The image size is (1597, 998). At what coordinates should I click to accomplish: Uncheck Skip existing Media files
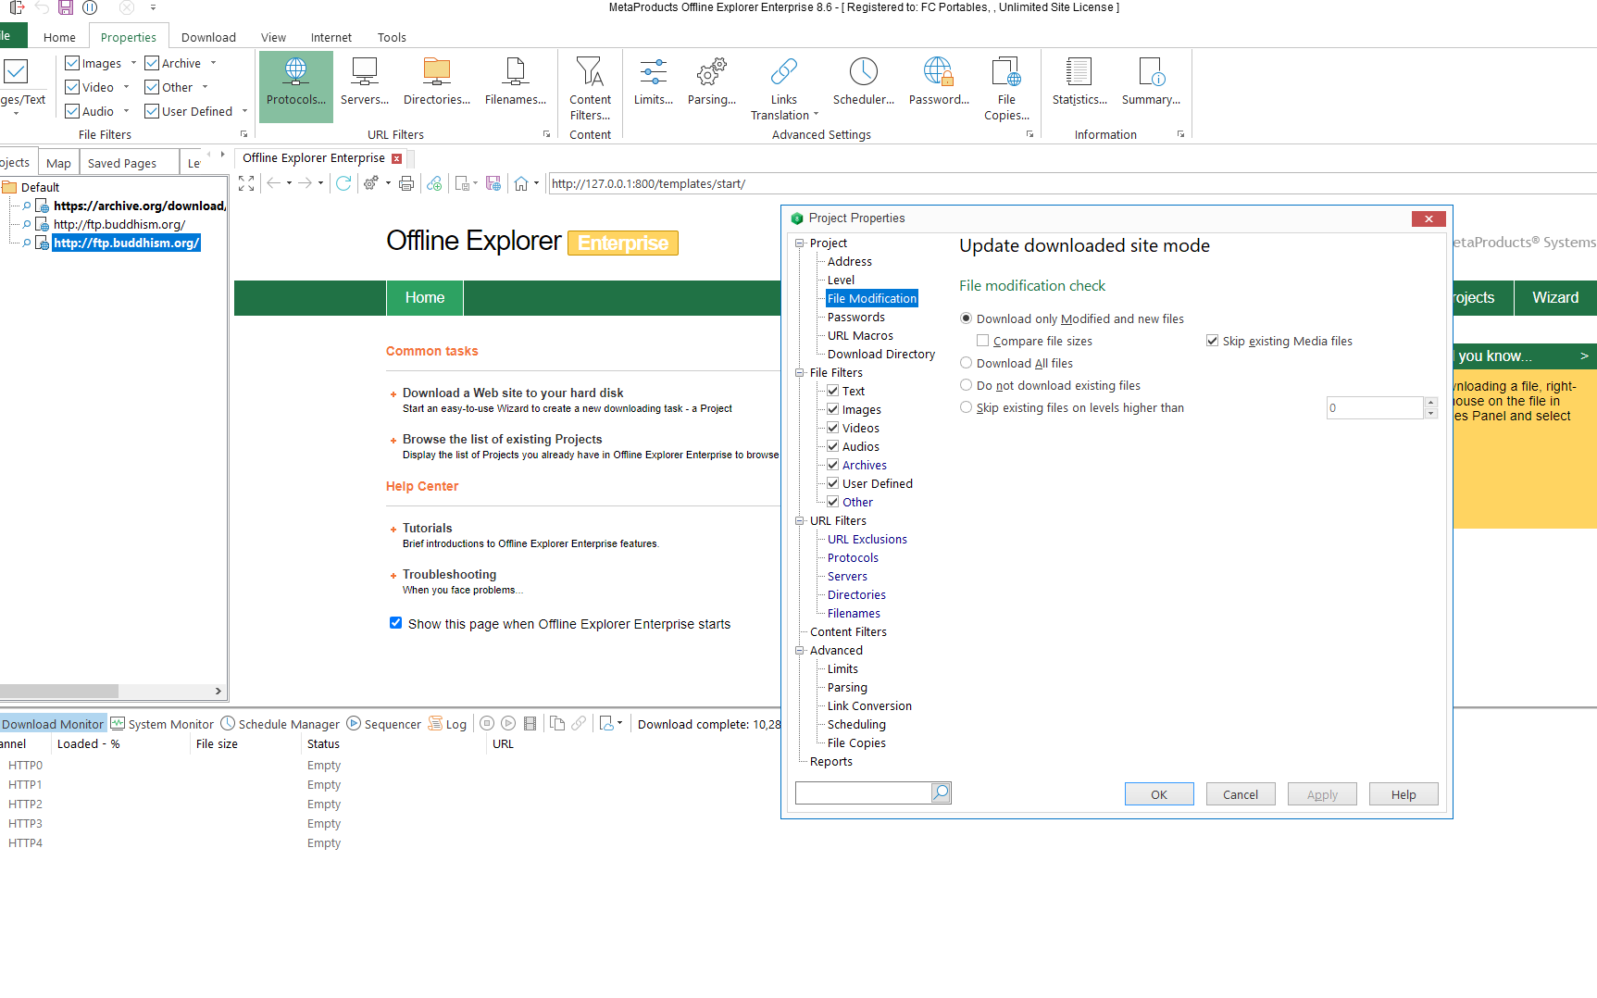click(x=1212, y=341)
